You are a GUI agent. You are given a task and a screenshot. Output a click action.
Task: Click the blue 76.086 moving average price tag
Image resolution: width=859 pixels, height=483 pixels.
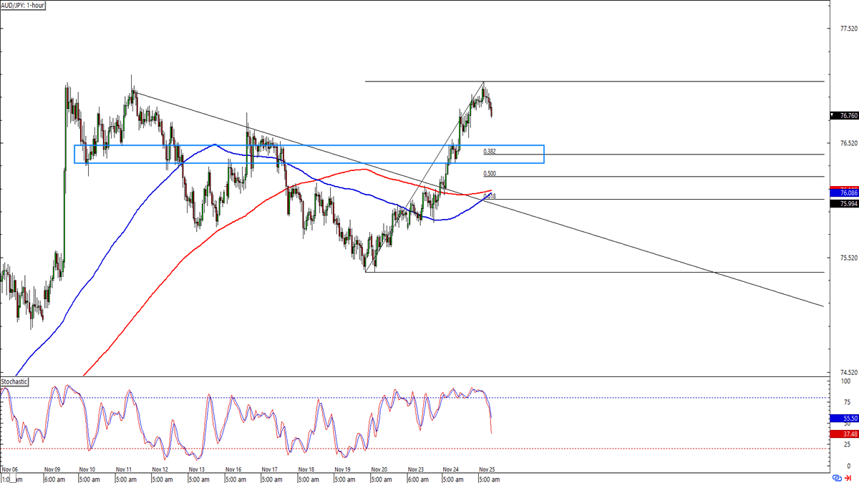844,193
